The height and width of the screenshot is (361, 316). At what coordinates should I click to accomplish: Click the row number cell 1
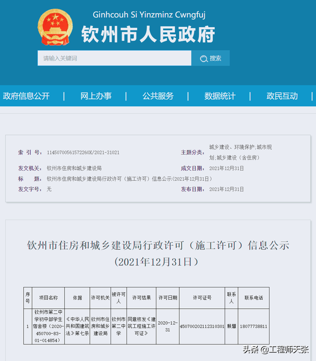pos(28,326)
